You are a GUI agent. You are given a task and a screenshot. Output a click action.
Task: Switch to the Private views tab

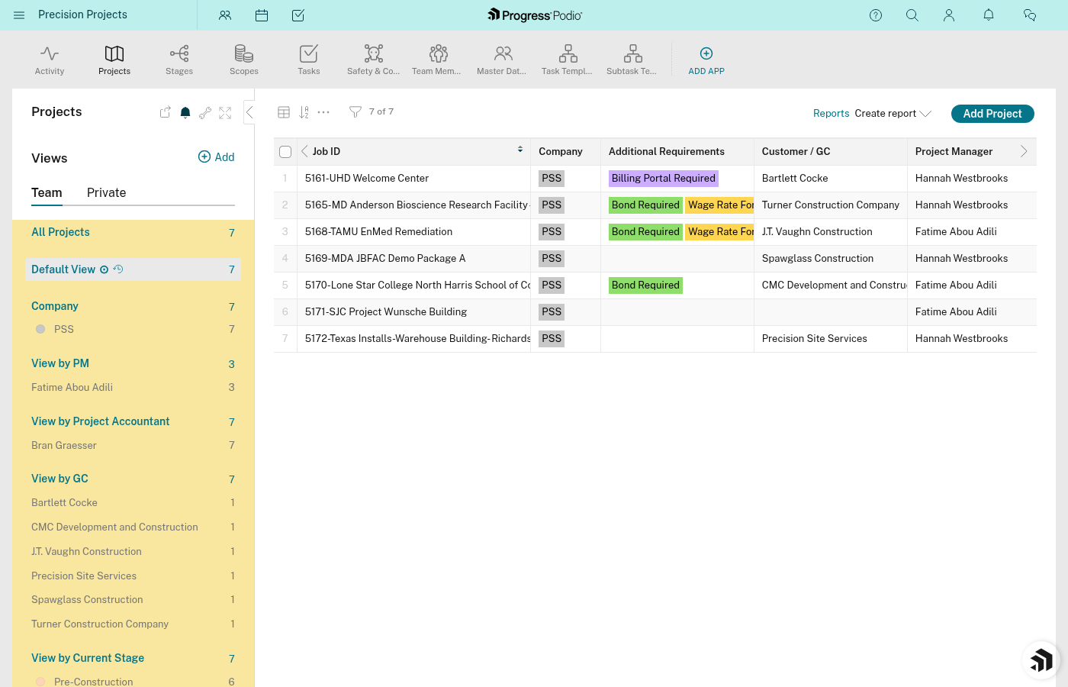pos(106,192)
